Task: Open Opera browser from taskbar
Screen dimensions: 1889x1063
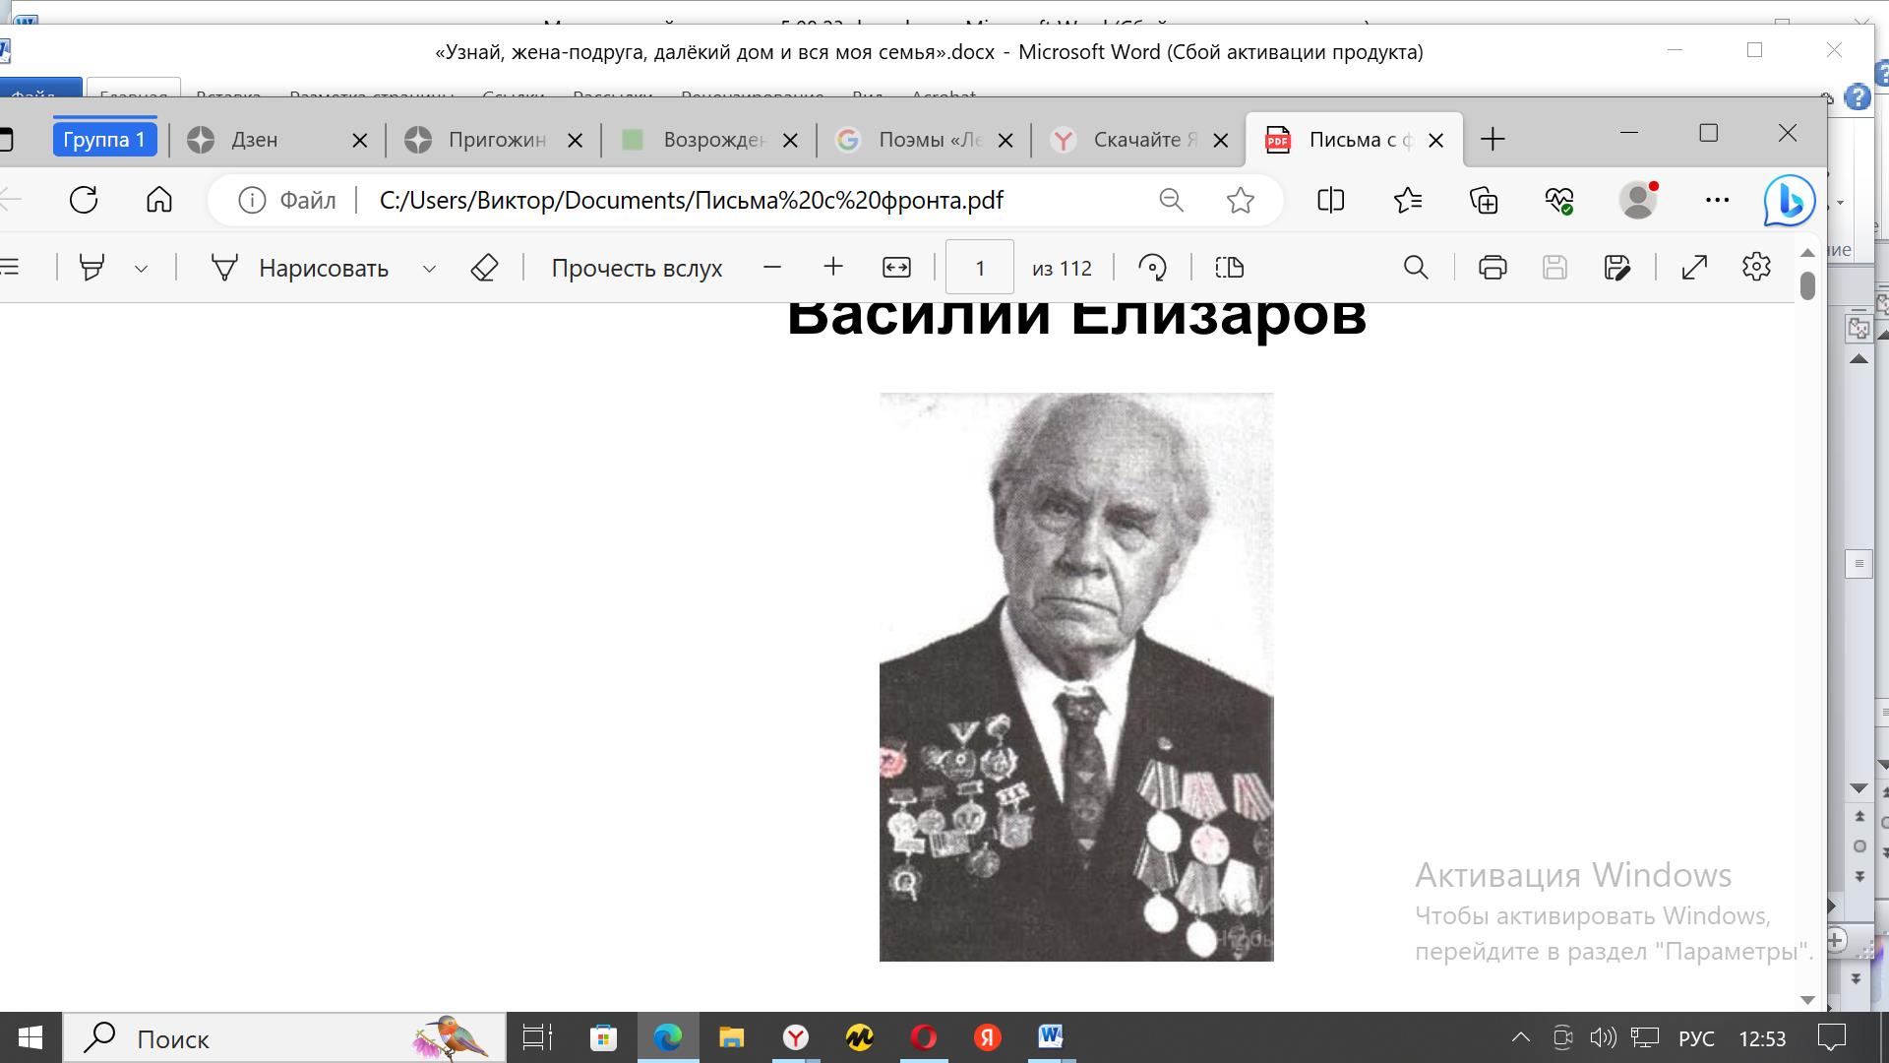Action: pyautogui.click(x=924, y=1037)
